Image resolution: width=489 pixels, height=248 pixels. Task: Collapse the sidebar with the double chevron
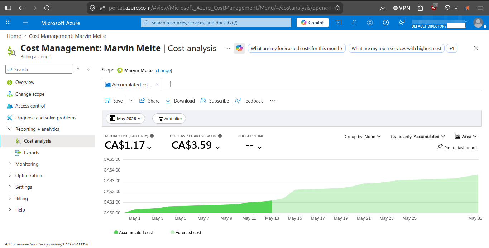coord(89,70)
